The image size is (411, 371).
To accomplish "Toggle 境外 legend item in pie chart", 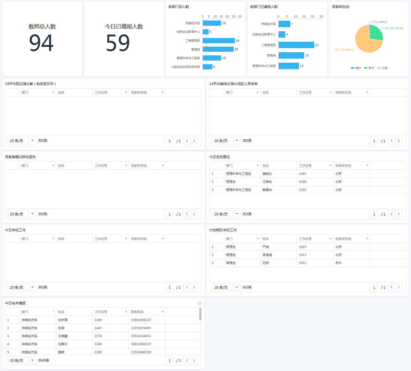I will 356,68.
